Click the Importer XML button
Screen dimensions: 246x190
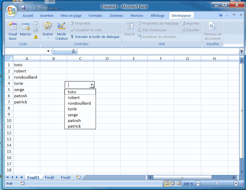pos(190,23)
